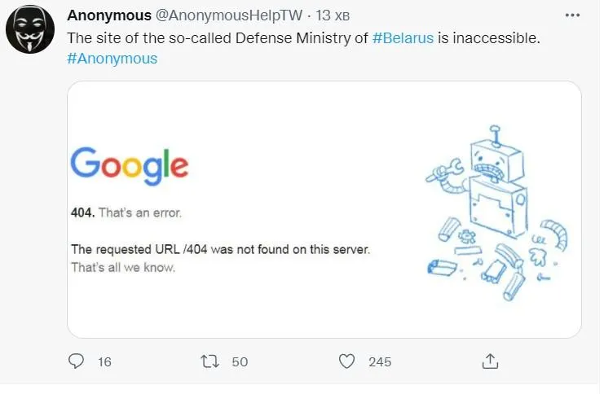Click the tweet timestamp 13 хв
604x394 pixels.
coord(333,16)
